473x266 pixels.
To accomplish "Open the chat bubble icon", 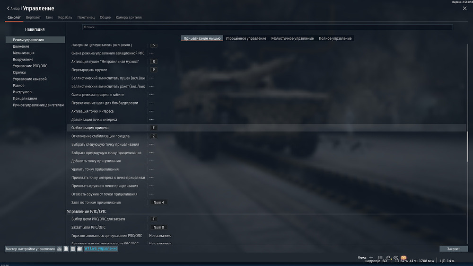I will [396, 257].
